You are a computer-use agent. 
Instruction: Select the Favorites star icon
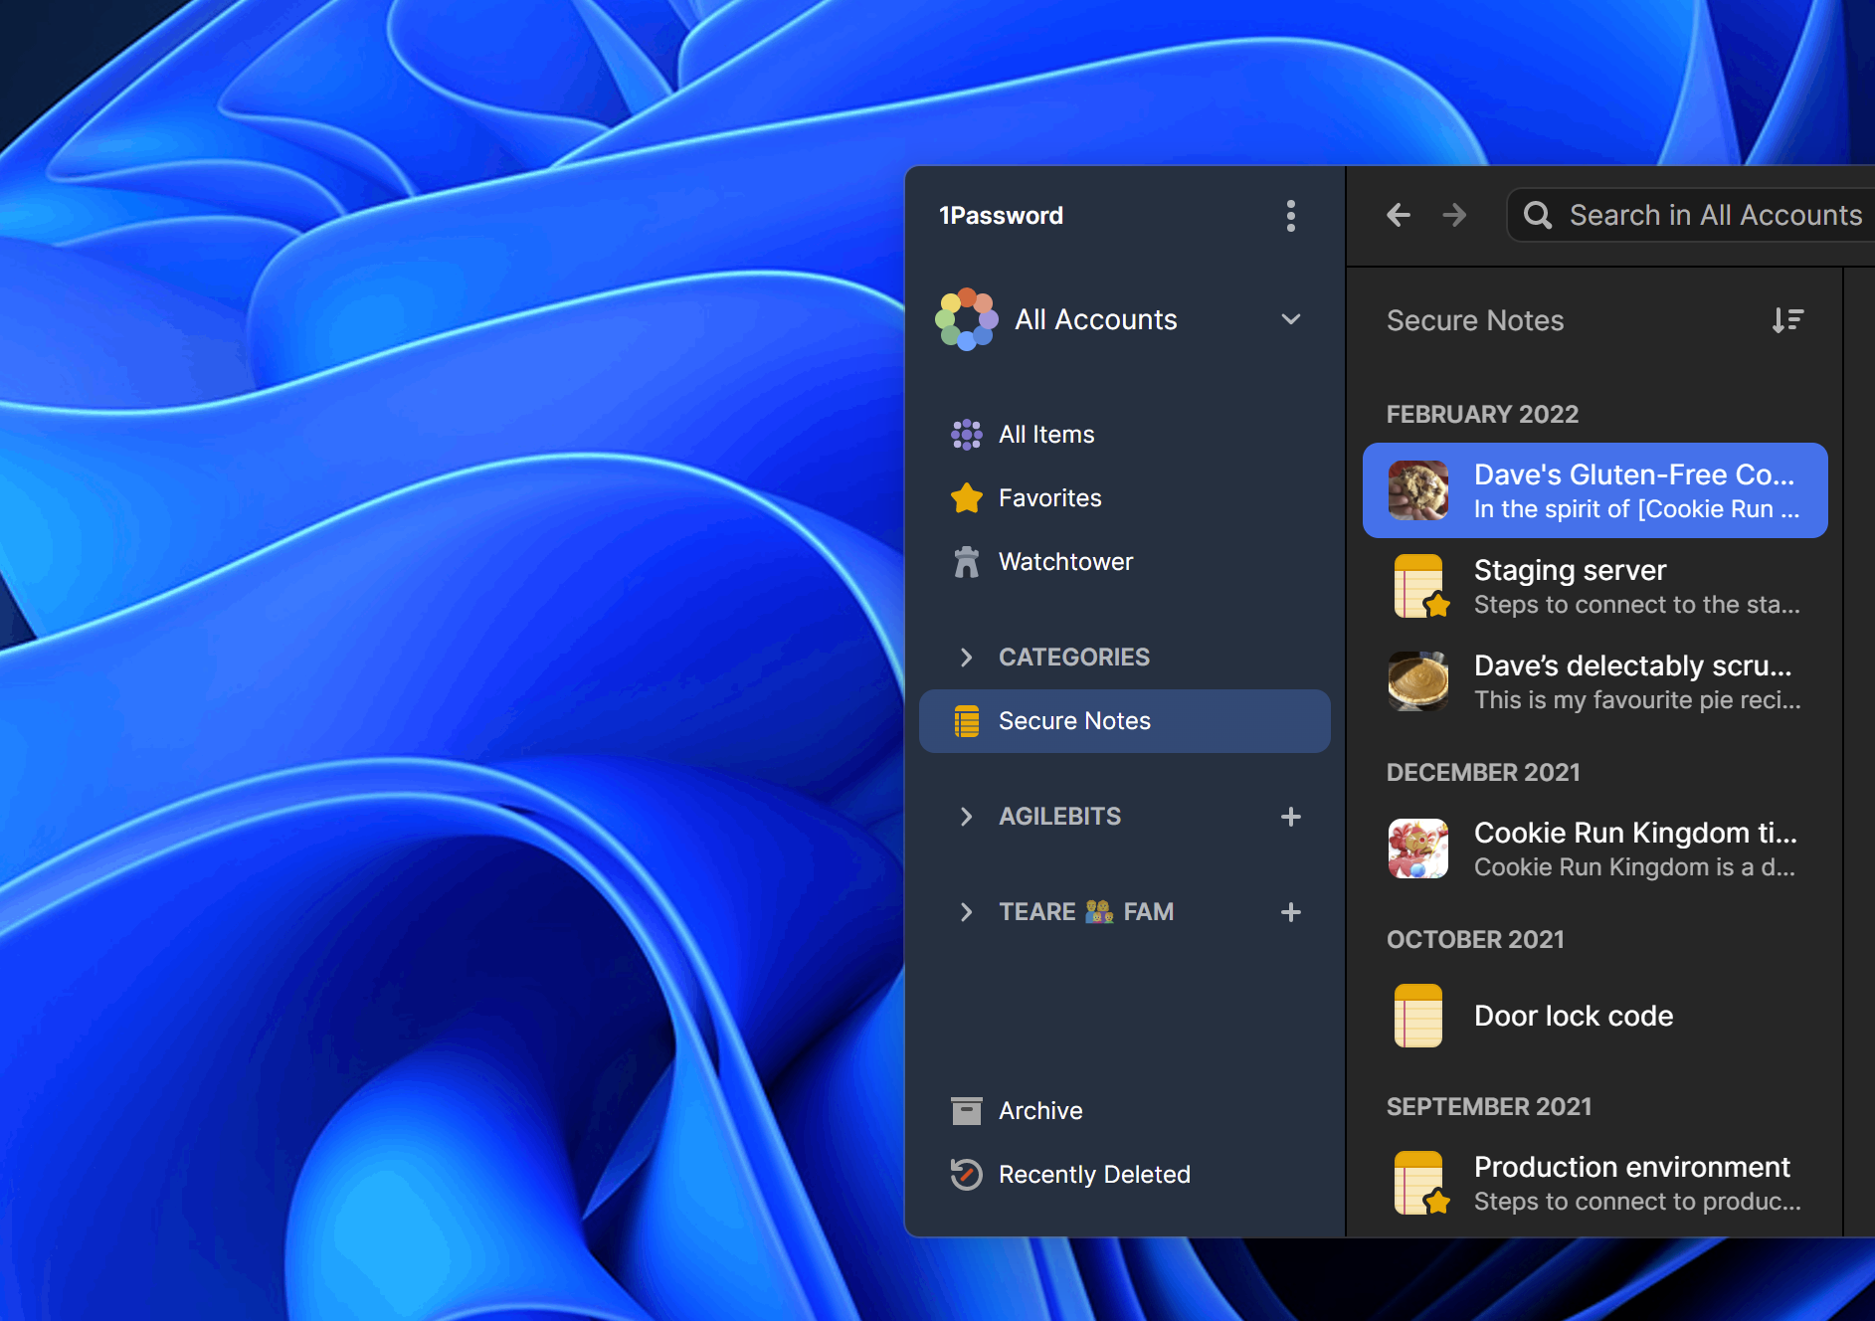pyautogui.click(x=966, y=497)
